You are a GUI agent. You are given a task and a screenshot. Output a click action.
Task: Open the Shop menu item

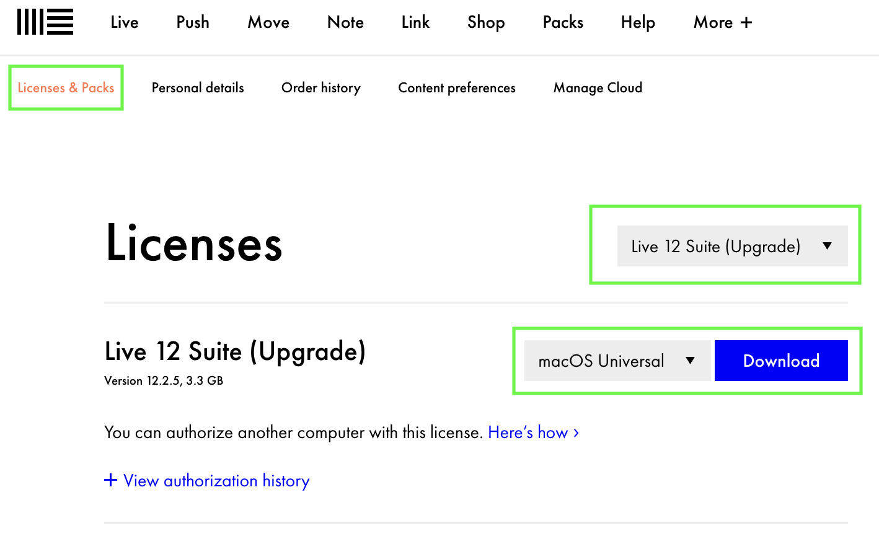point(486,23)
